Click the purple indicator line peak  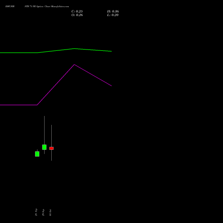coord(74,65)
